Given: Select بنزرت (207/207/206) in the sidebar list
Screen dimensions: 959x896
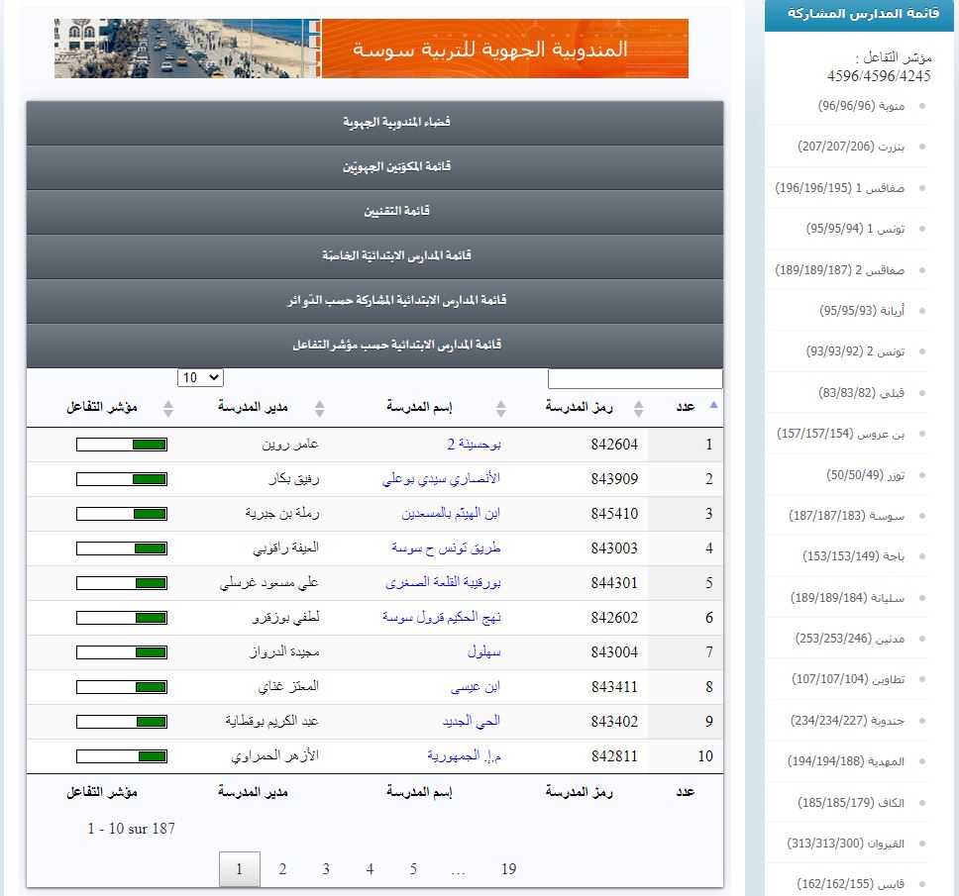Looking at the screenshot, I should coord(851,147).
